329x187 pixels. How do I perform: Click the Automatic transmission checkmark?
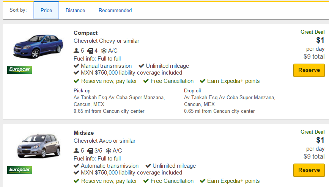pyautogui.click(x=76, y=166)
